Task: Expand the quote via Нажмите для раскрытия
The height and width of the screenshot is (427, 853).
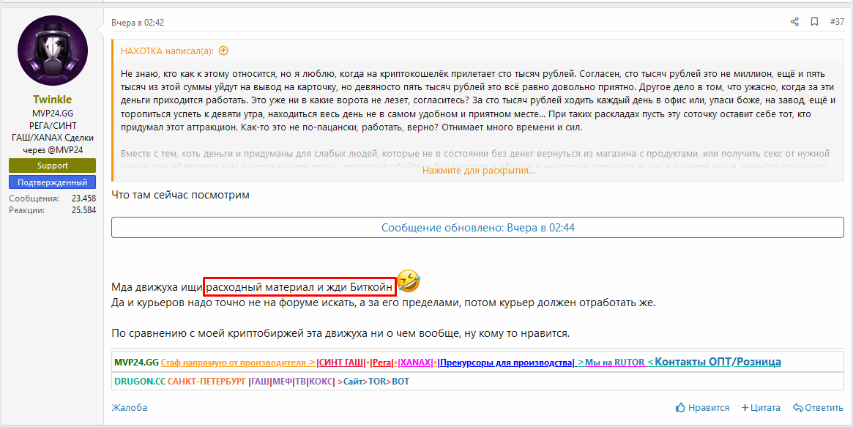Action: click(477, 171)
